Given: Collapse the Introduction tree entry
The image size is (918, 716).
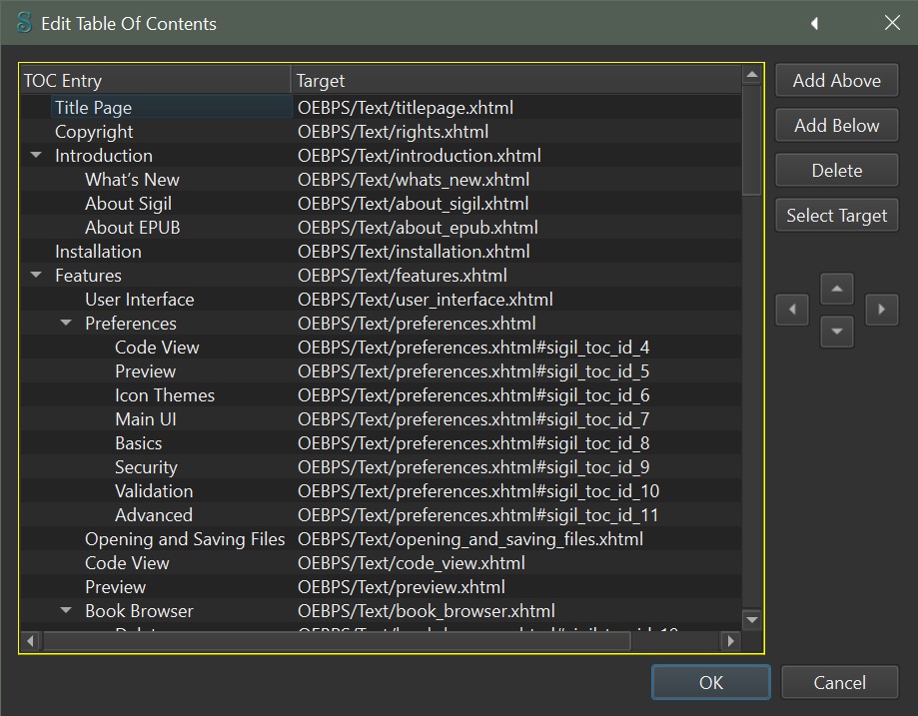Looking at the screenshot, I should (x=37, y=156).
